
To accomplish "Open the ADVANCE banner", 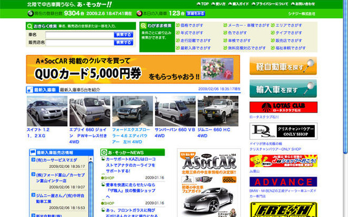I will [283, 182].
